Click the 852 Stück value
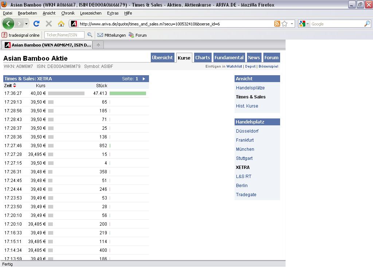This screenshot has width=373, height=279. point(103,146)
